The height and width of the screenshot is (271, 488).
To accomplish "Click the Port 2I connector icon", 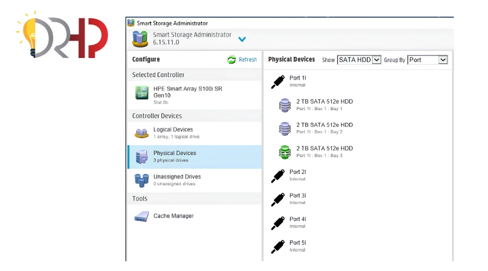I will pyautogui.click(x=278, y=176).
